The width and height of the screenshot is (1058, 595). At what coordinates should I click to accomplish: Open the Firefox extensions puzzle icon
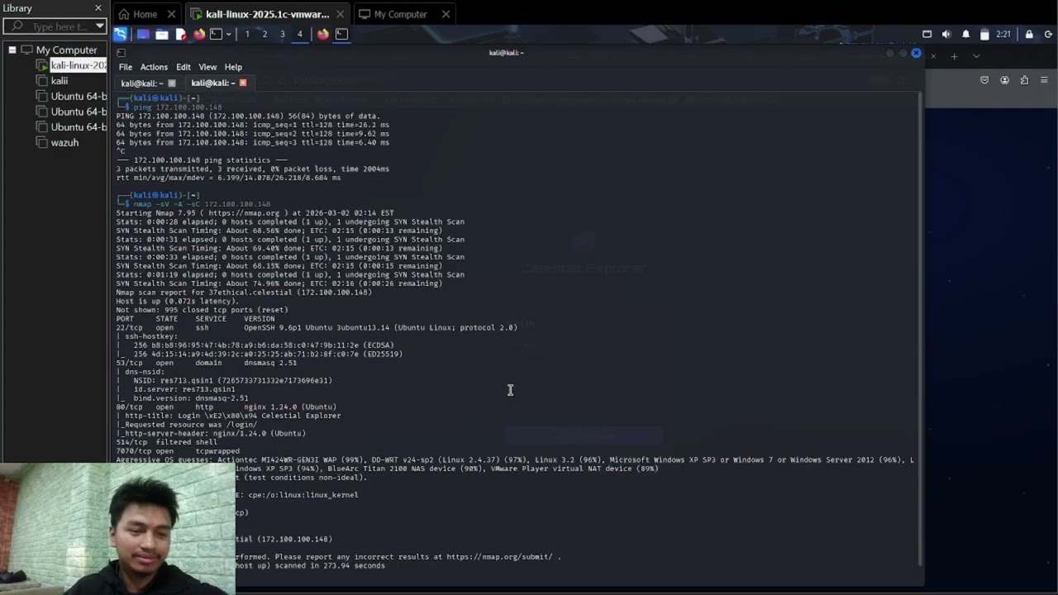click(1024, 80)
